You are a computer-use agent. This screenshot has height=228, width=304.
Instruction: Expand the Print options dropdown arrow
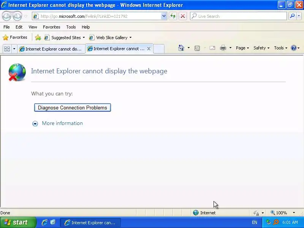point(230,48)
